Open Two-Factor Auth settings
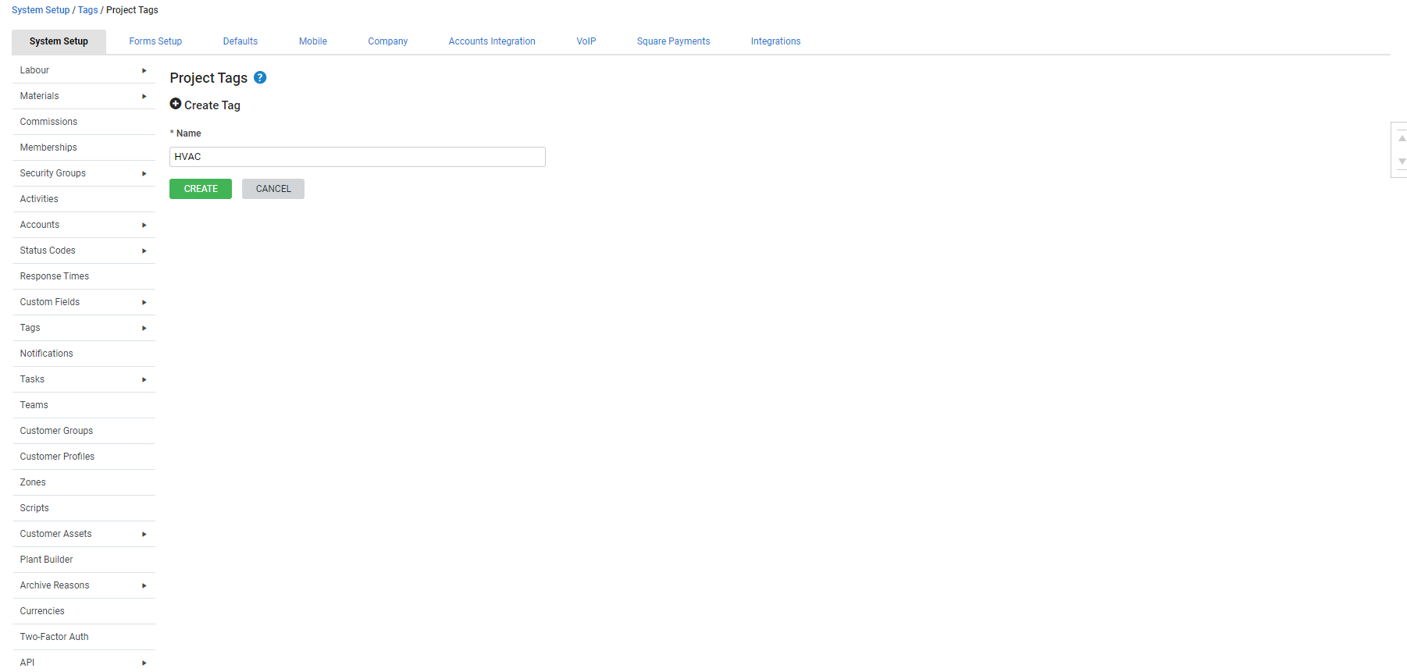Image resolution: width=1407 pixels, height=672 pixels. 84,637
